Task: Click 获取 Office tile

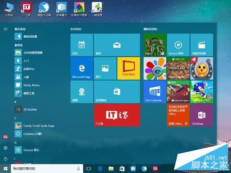Action: (178, 115)
